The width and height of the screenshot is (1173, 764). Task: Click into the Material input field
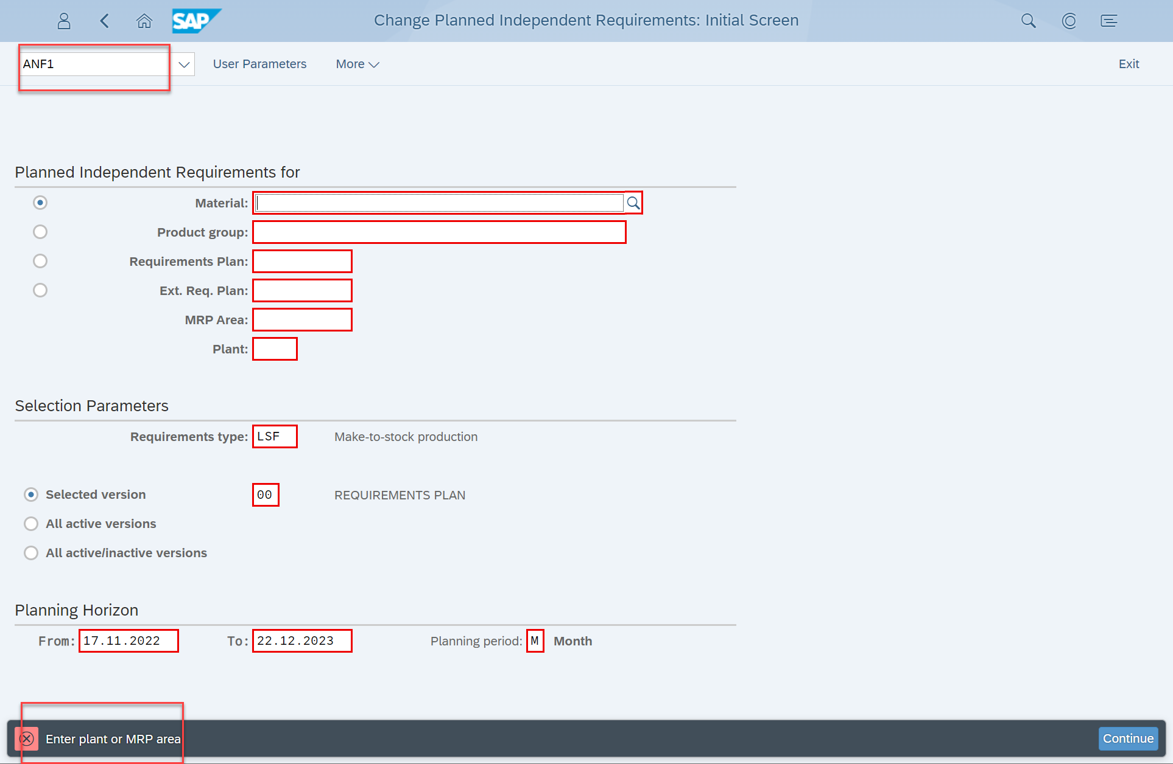tap(439, 203)
